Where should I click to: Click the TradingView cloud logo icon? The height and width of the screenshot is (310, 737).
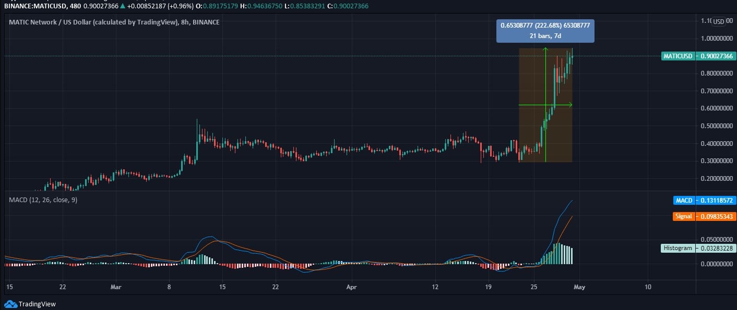click(x=10, y=304)
